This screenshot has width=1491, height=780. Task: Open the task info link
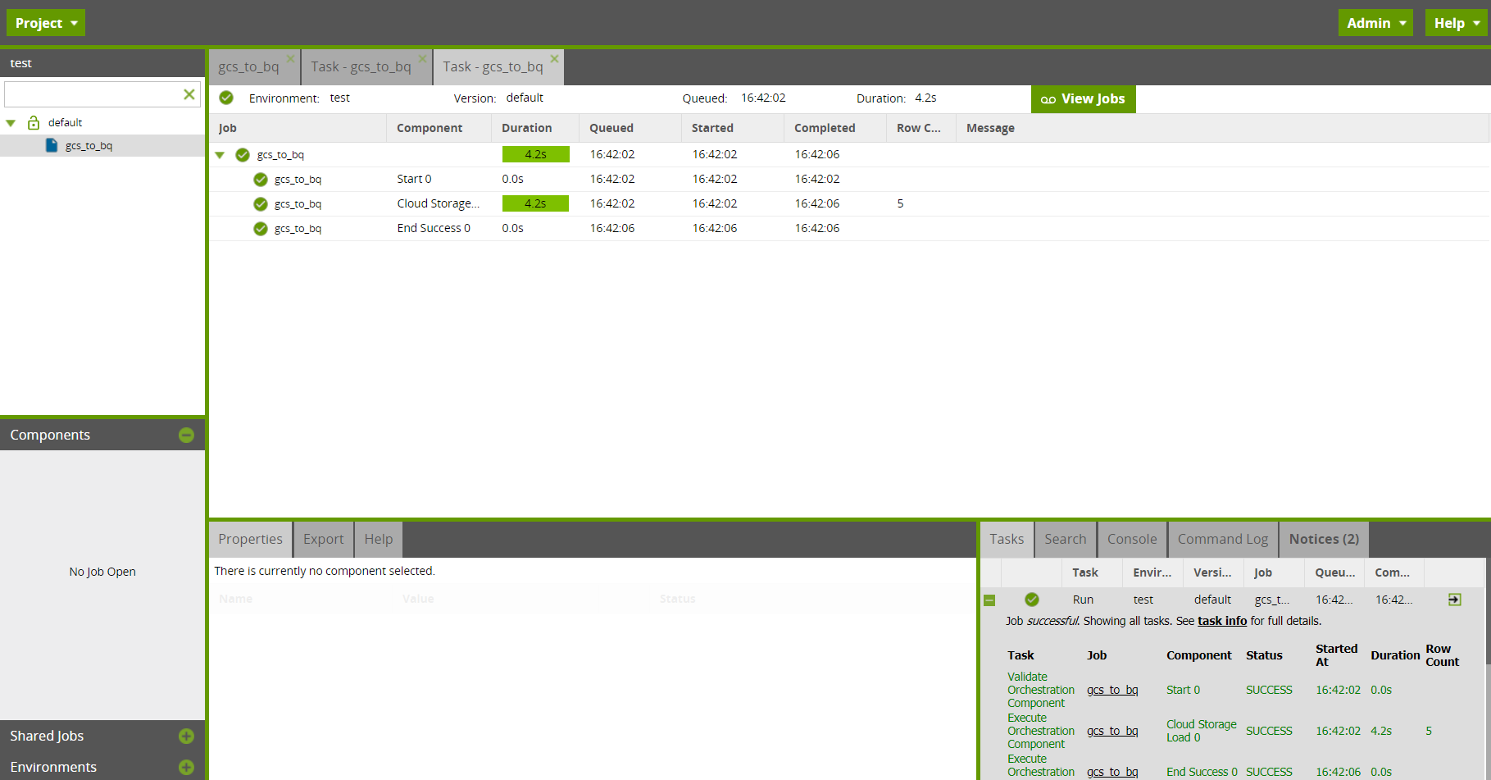click(x=1222, y=621)
